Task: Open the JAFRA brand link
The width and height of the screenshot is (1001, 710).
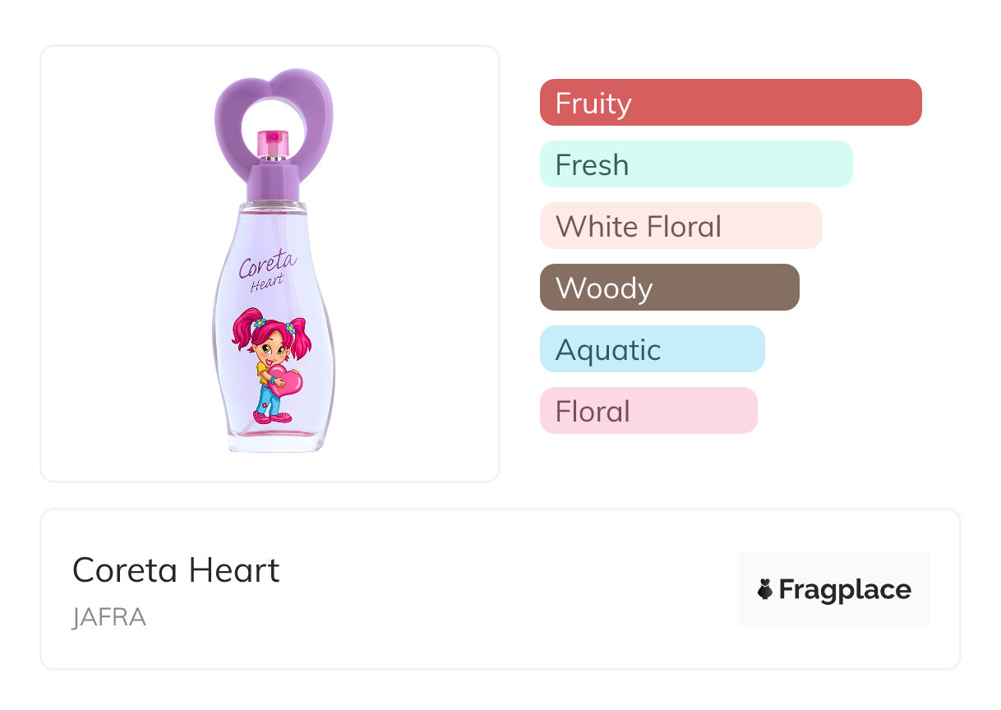Action: [109, 618]
